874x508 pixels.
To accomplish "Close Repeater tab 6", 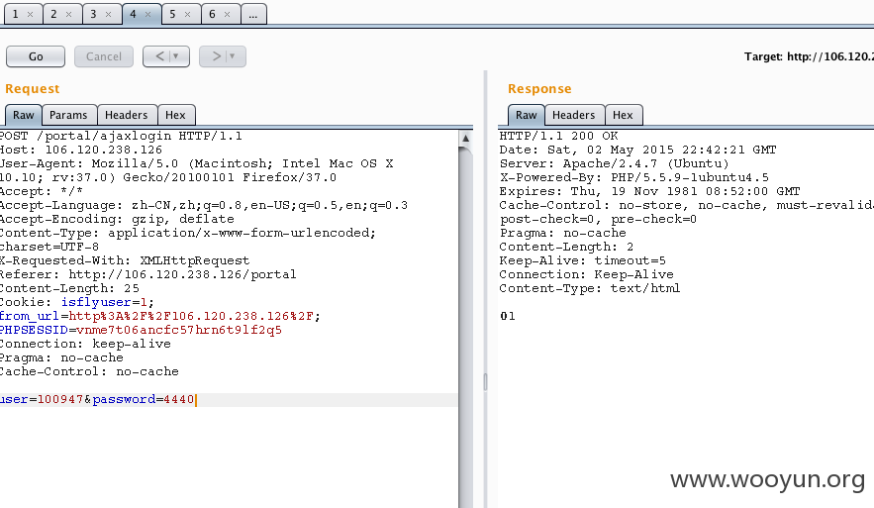I will coord(227,15).
